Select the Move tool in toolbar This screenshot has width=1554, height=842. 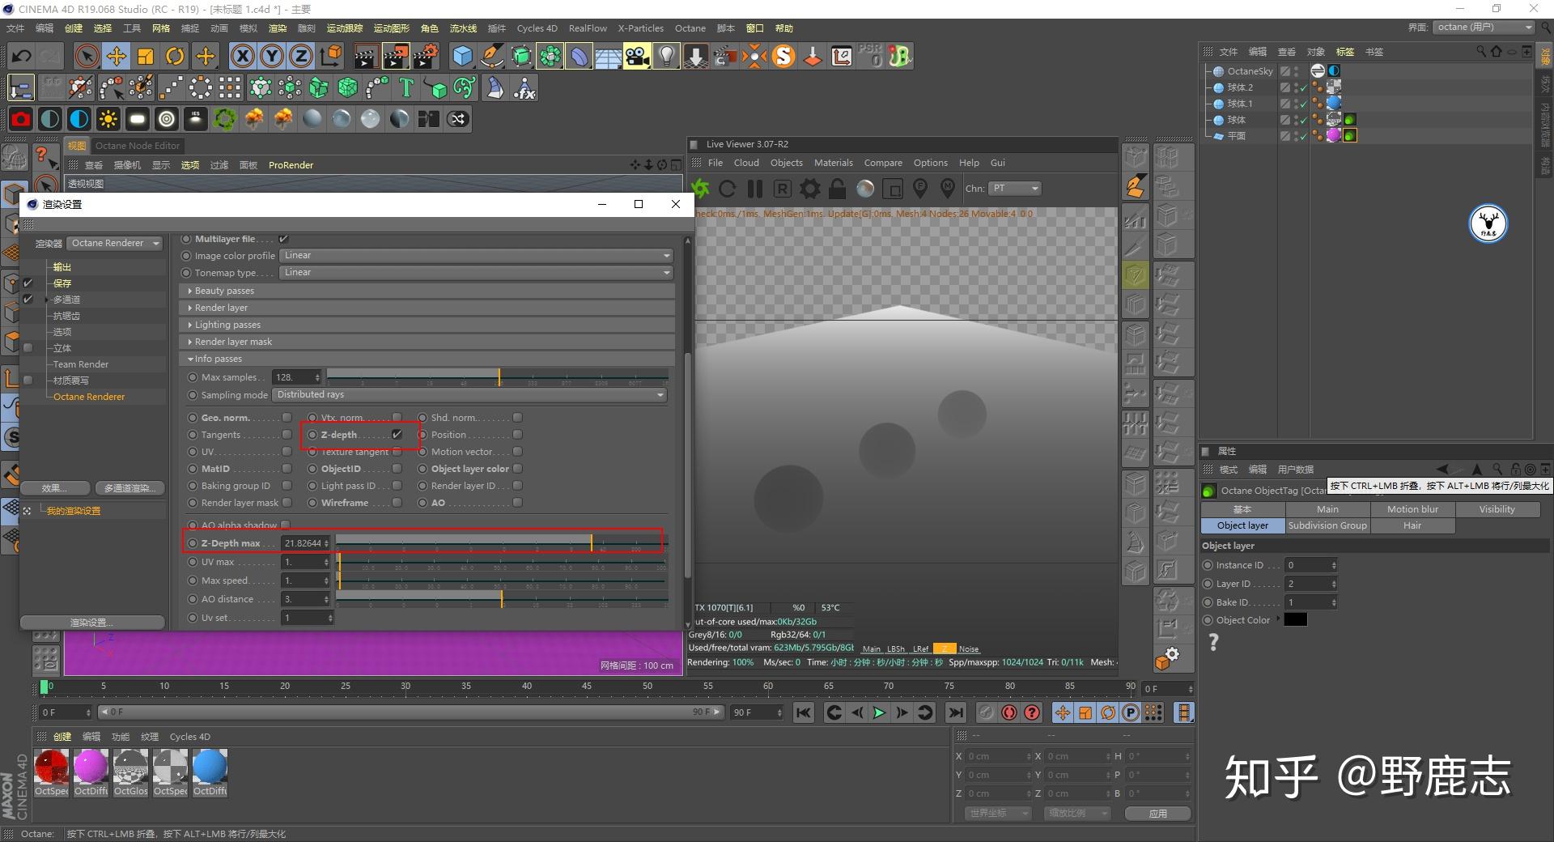click(x=117, y=56)
